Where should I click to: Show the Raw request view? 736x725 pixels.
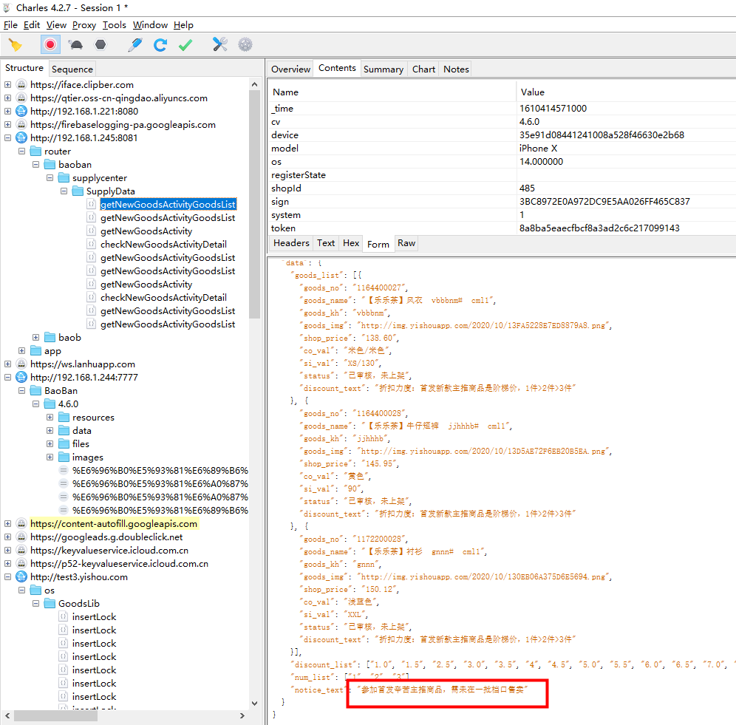coord(406,243)
